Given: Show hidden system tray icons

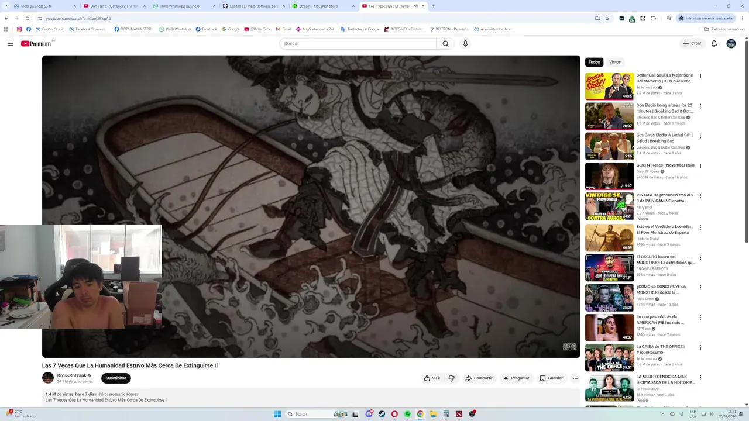Looking at the screenshot, I should tap(663, 414).
